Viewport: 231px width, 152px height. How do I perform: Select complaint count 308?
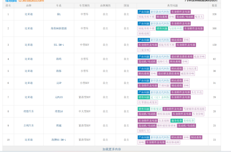pyautogui.click(x=214, y=28)
